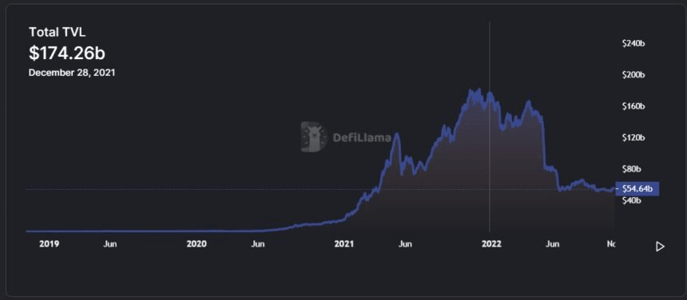The height and width of the screenshot is (300, 687).
Task: Click the play animation triangle icon
Action: pyautogui.click(x=660, y=247)
